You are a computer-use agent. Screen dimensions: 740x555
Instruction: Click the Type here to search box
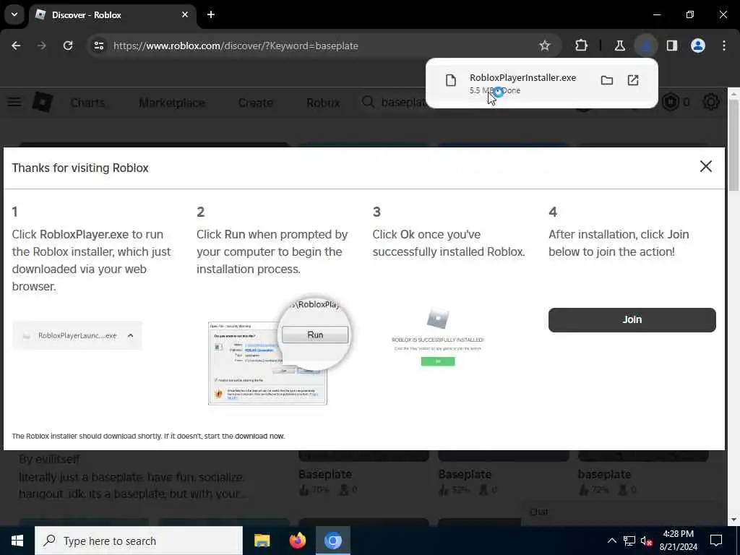pyautogui.click(x=139, y=541)
